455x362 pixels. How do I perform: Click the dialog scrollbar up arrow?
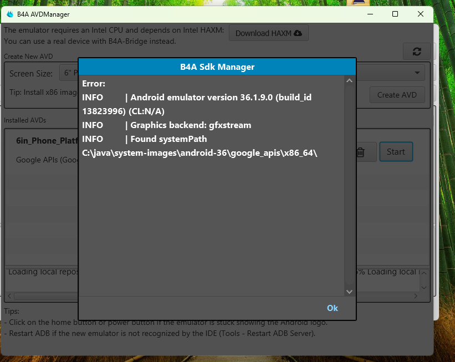(349, 81)
